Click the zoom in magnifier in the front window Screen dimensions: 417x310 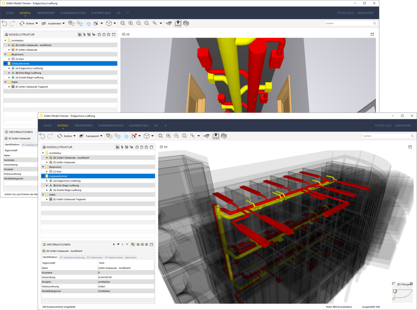pos(168,136)
